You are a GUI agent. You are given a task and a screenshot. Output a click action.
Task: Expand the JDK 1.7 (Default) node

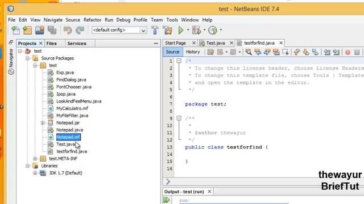tap(35, 173)
